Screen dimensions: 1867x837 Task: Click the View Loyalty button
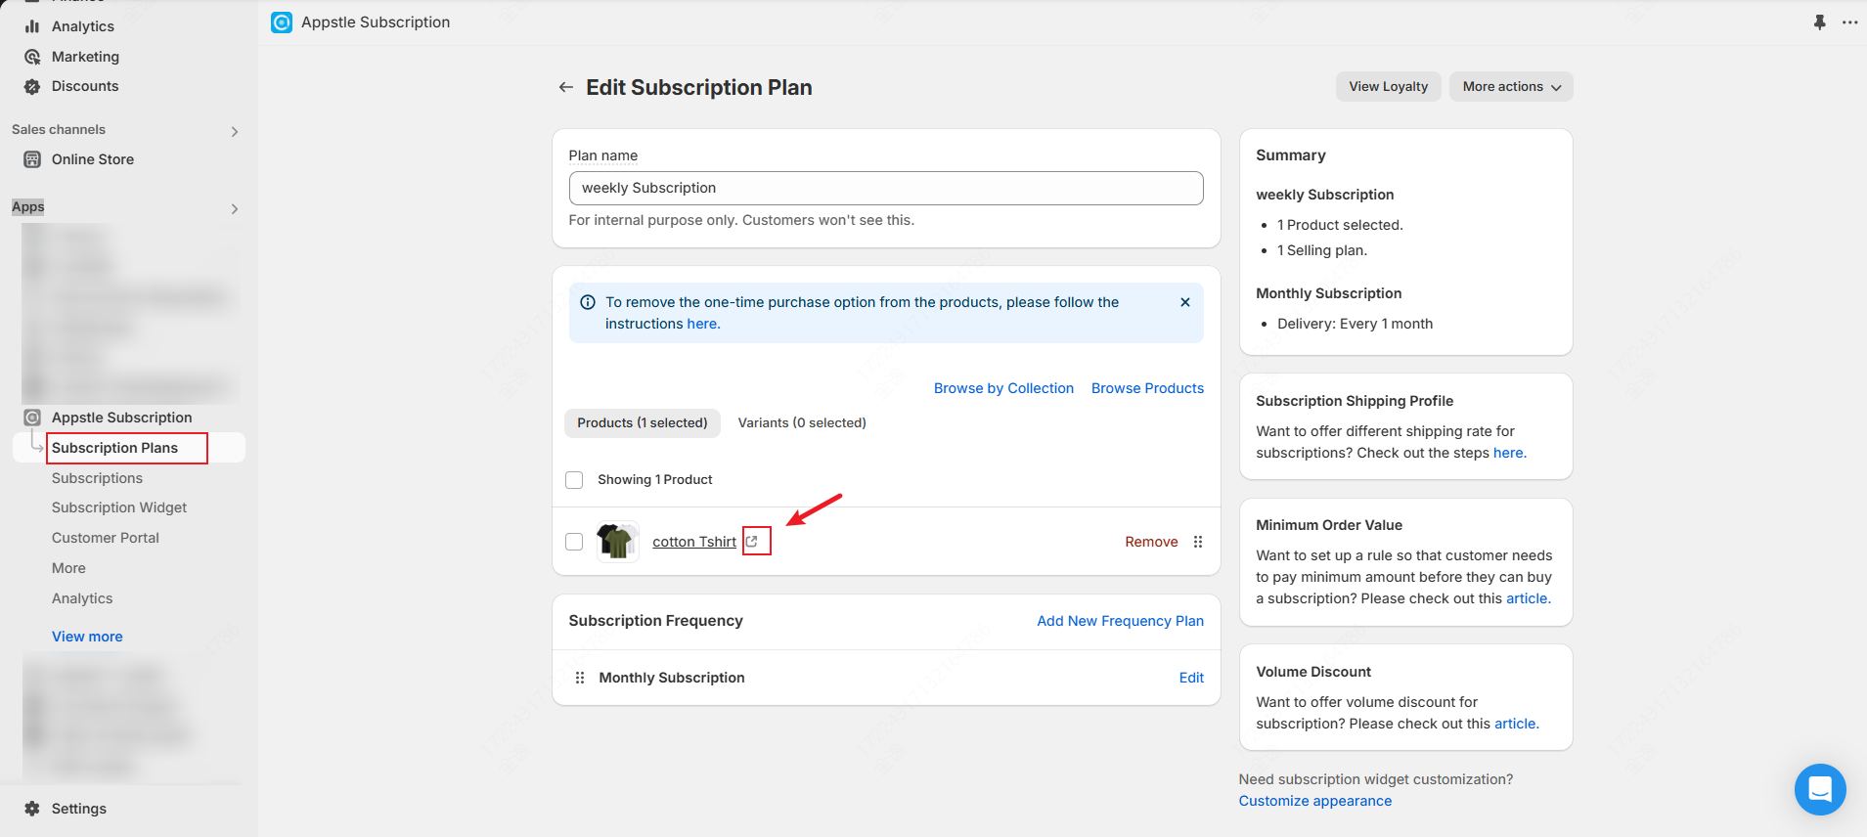pos(1388,86)
